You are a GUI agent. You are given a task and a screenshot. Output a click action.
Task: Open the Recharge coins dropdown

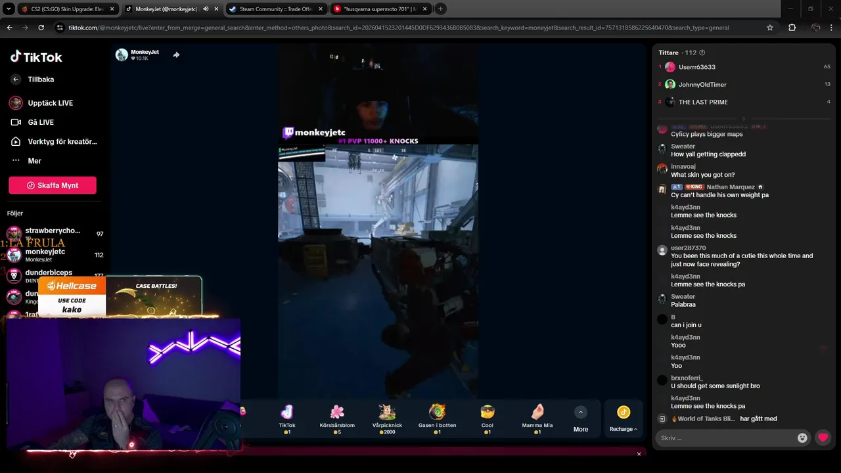coord(623,418)
